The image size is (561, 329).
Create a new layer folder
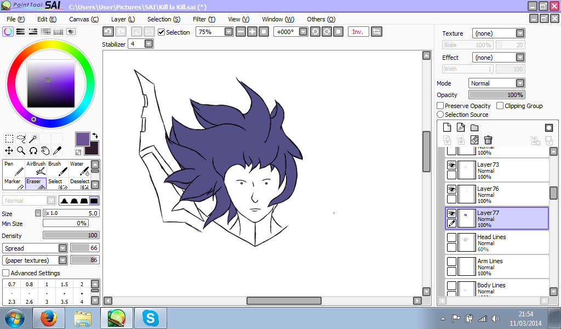(x=474, y=127)
